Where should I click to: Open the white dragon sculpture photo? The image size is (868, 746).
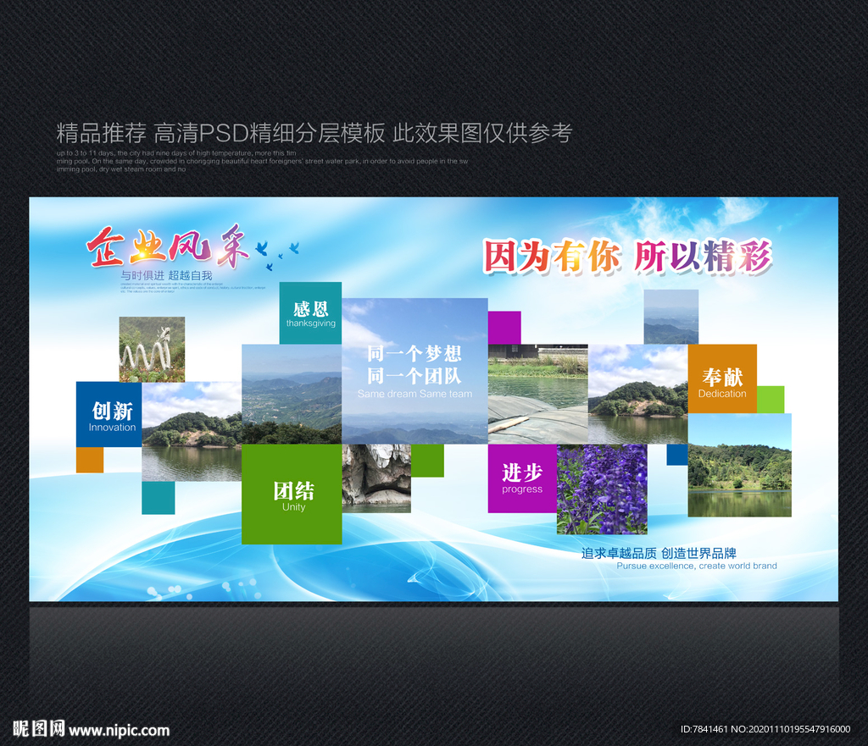[153, 350]
